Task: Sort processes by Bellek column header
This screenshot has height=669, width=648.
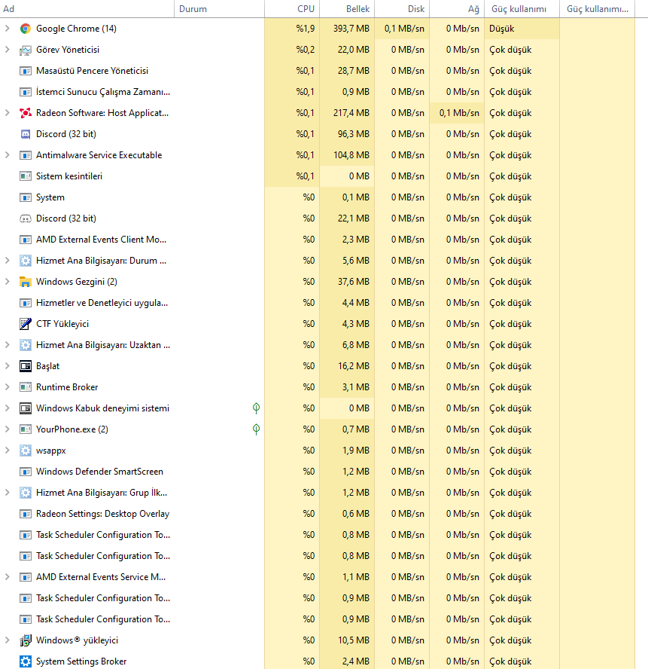Action: pos(347,9)
